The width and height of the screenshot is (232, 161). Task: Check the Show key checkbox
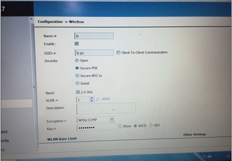click(120, 126)
